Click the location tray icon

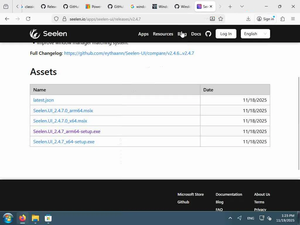click(x=239, y=218)
